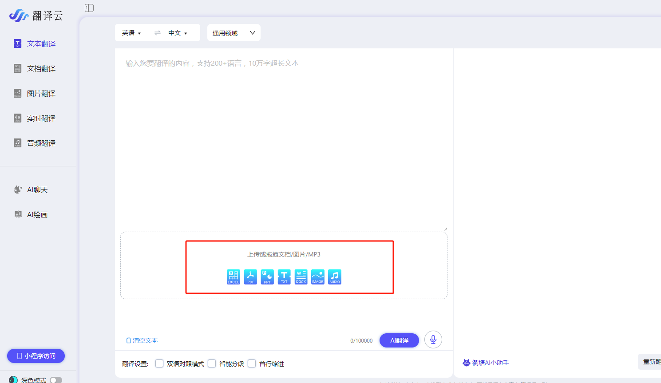This screenshot has height=383, width=661.
Task: Open 音频翻译 in the sidebar
Action: click(x=35, y=143)
